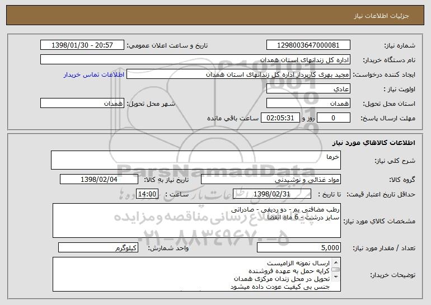Click the text ارسال نمونه الزامیست
This screenshot has height=305, width=431.
pyautogui.click(x=298, y=263)
